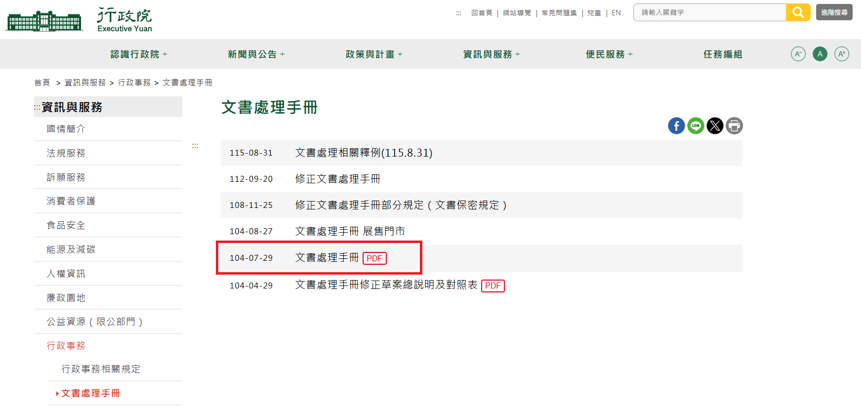Viewport: 861px width, 408px height.
Task: Click the yellow magnifier search button
Action: 798,12
